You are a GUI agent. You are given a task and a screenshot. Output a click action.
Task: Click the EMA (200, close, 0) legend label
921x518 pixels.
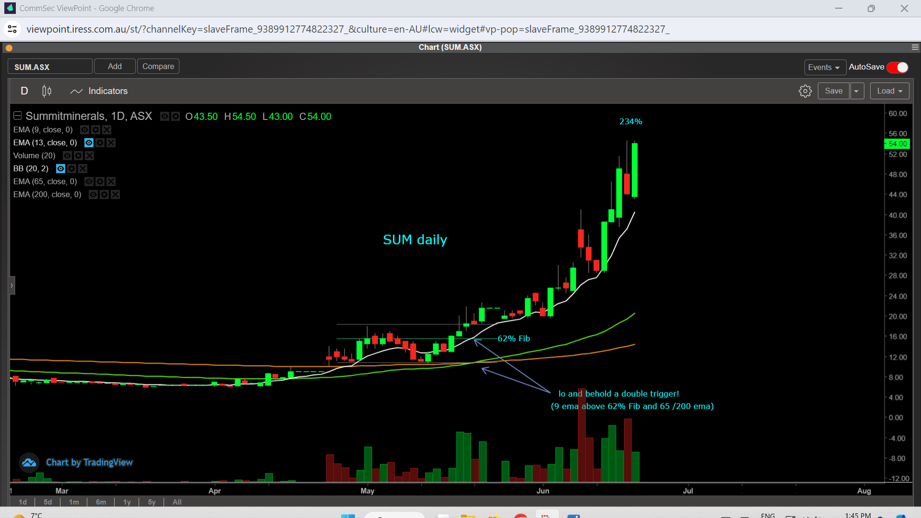(47, 195)
